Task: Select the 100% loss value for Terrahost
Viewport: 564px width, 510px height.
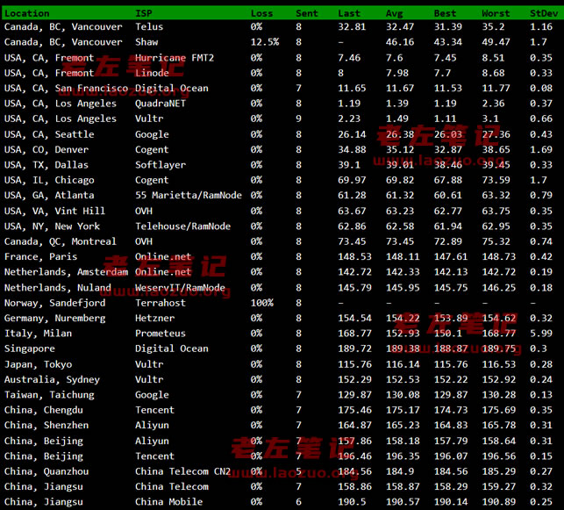Action: click(x=261, y=303)
